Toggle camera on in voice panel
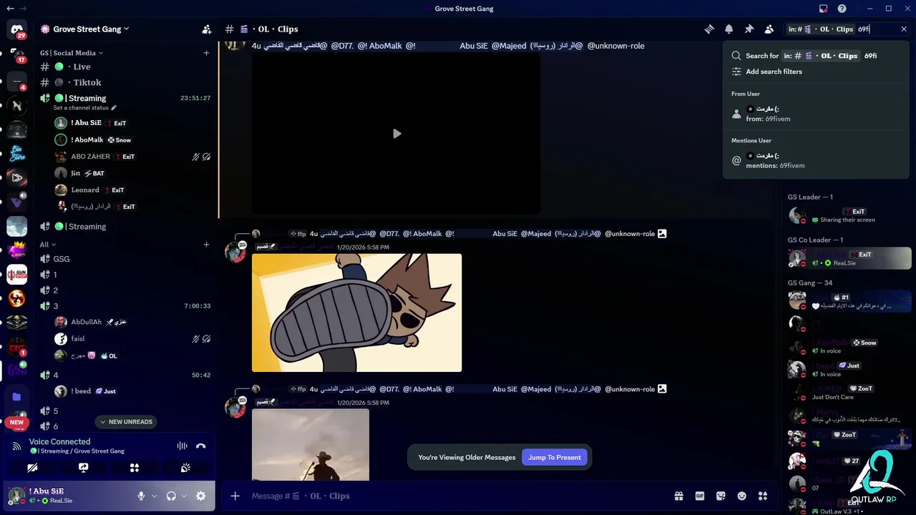 [32, 468]
